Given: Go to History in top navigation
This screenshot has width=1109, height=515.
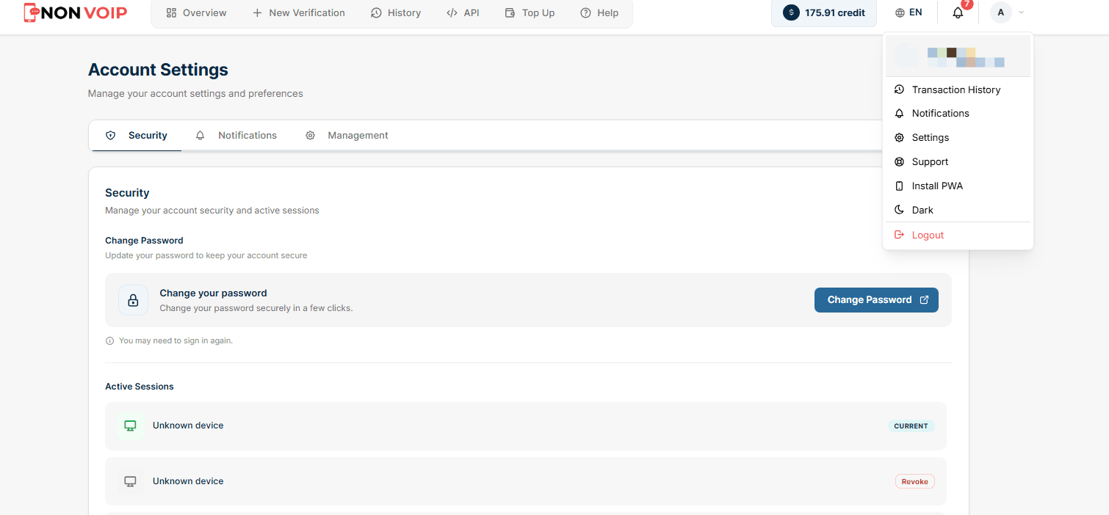Looking at the screenshot, I should (396, 13).
